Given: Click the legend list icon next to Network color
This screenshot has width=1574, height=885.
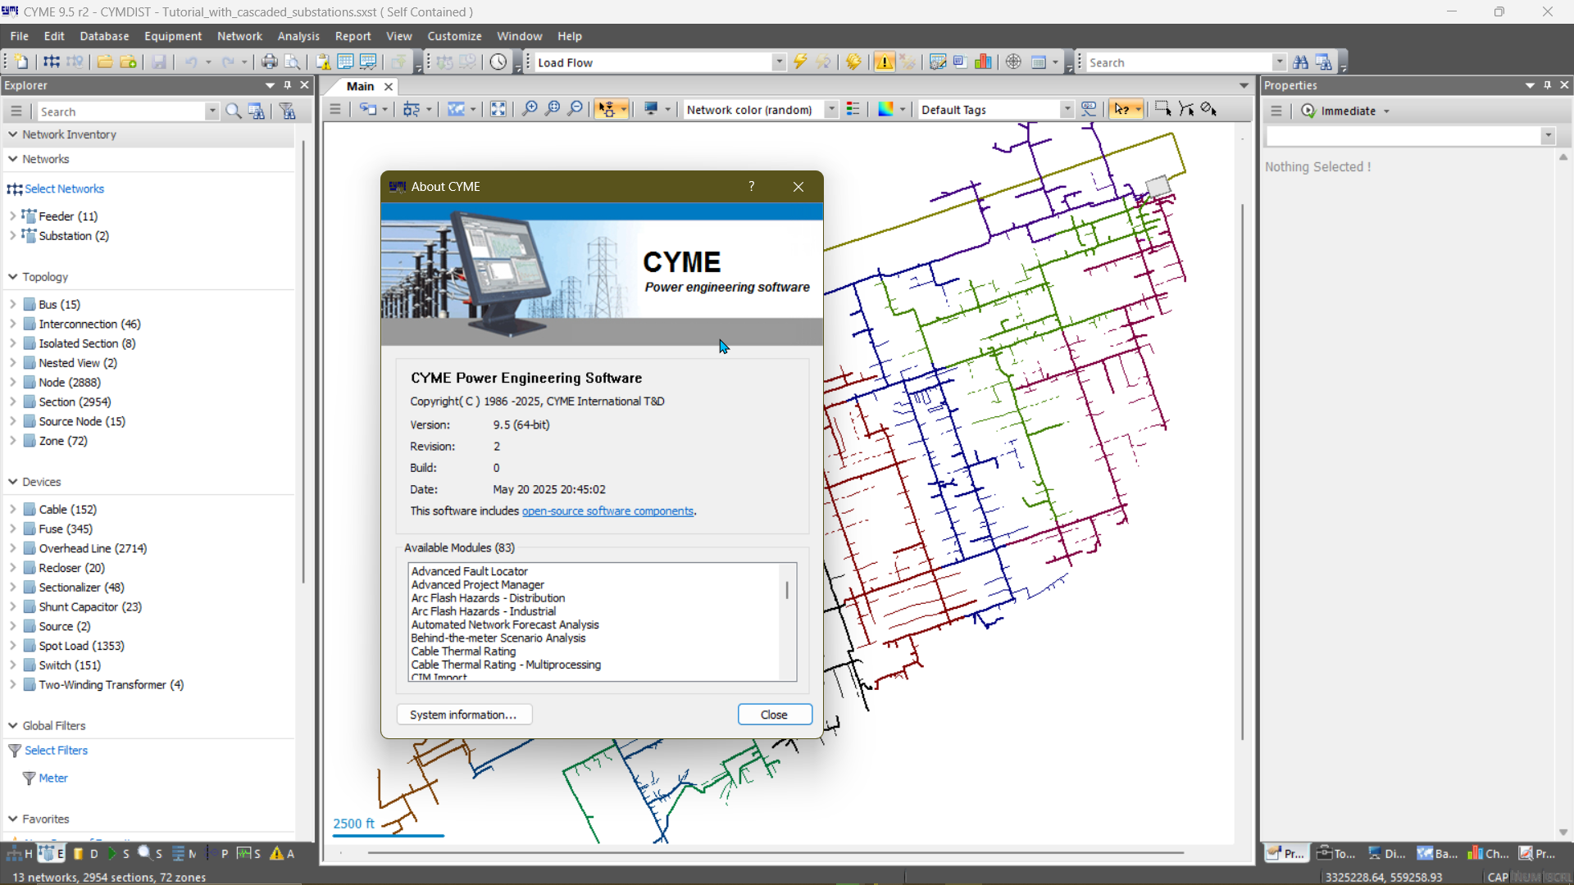Looking at the screenshot, I should [853, 109].
